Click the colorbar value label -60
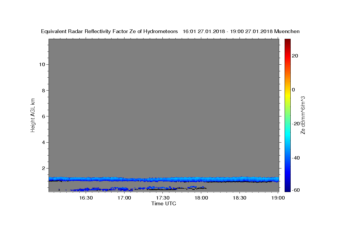345x230 pixels. coord(296,190)
